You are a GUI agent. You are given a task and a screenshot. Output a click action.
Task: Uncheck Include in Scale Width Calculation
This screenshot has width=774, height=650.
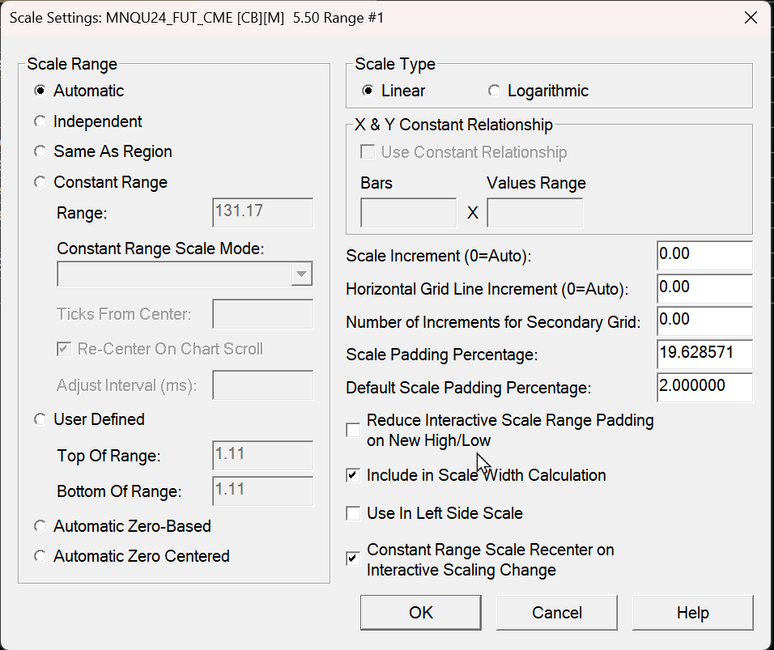[x=353, y=475]
